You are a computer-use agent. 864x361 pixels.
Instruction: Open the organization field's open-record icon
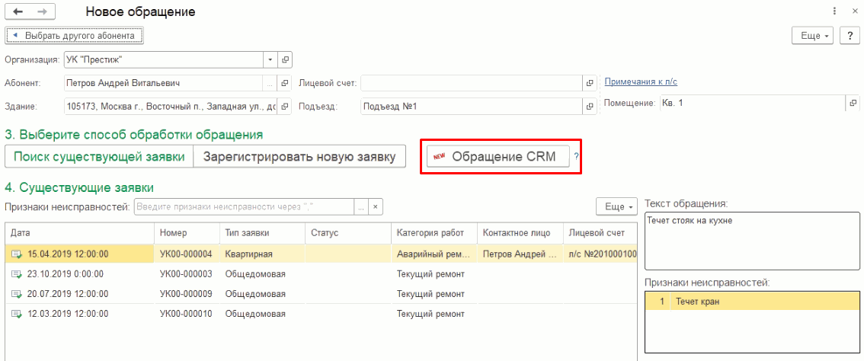pos(286,59)
